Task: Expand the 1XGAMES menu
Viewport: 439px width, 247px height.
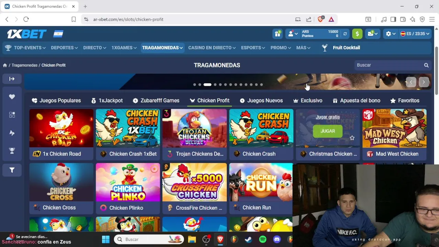Action: pyautogui.click(x=124, y=48)
